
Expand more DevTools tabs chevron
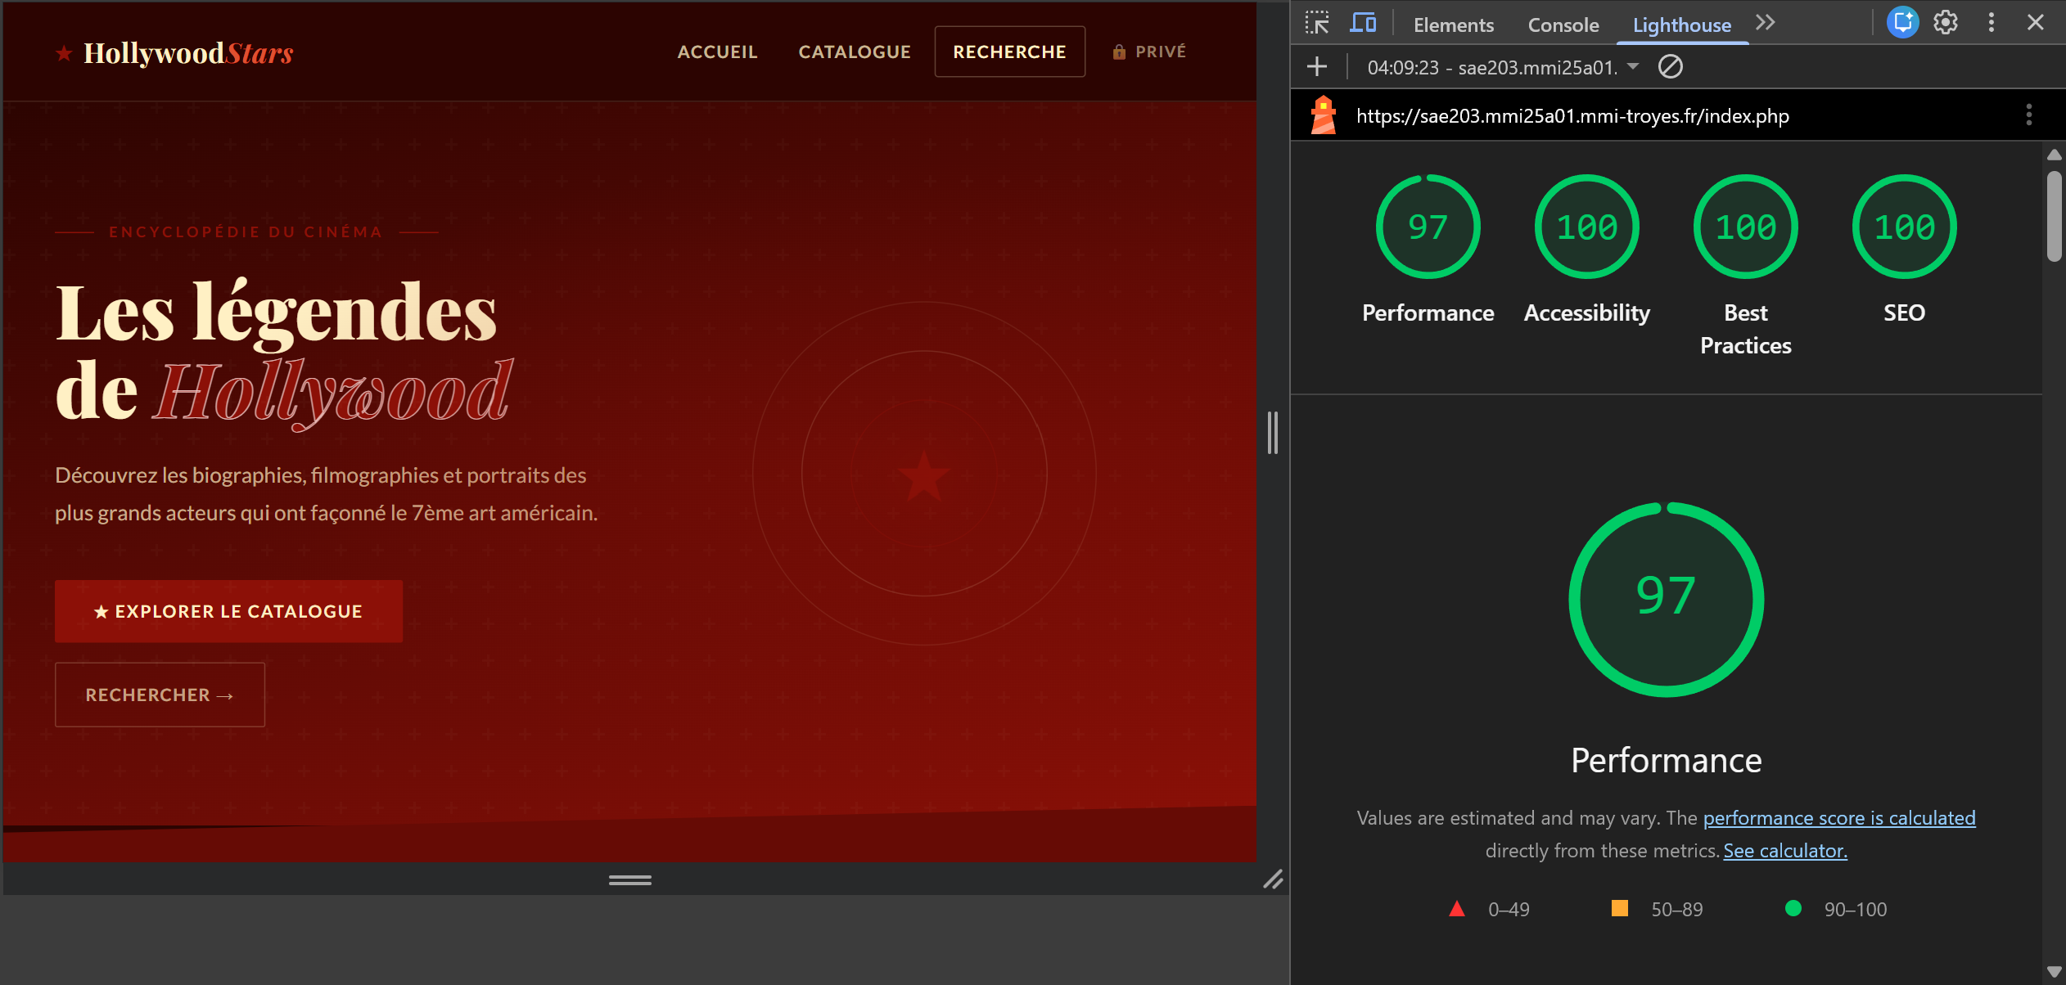(x=1766, y=22)
